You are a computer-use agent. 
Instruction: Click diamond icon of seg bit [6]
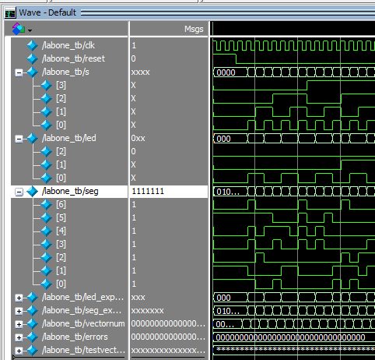[47, 205]
